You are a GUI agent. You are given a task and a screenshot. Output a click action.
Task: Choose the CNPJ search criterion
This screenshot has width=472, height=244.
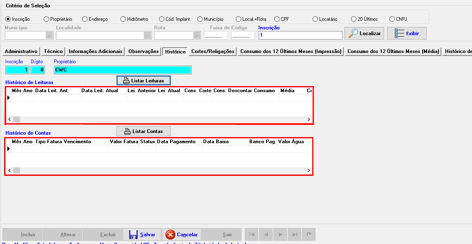tap(392, 19)
